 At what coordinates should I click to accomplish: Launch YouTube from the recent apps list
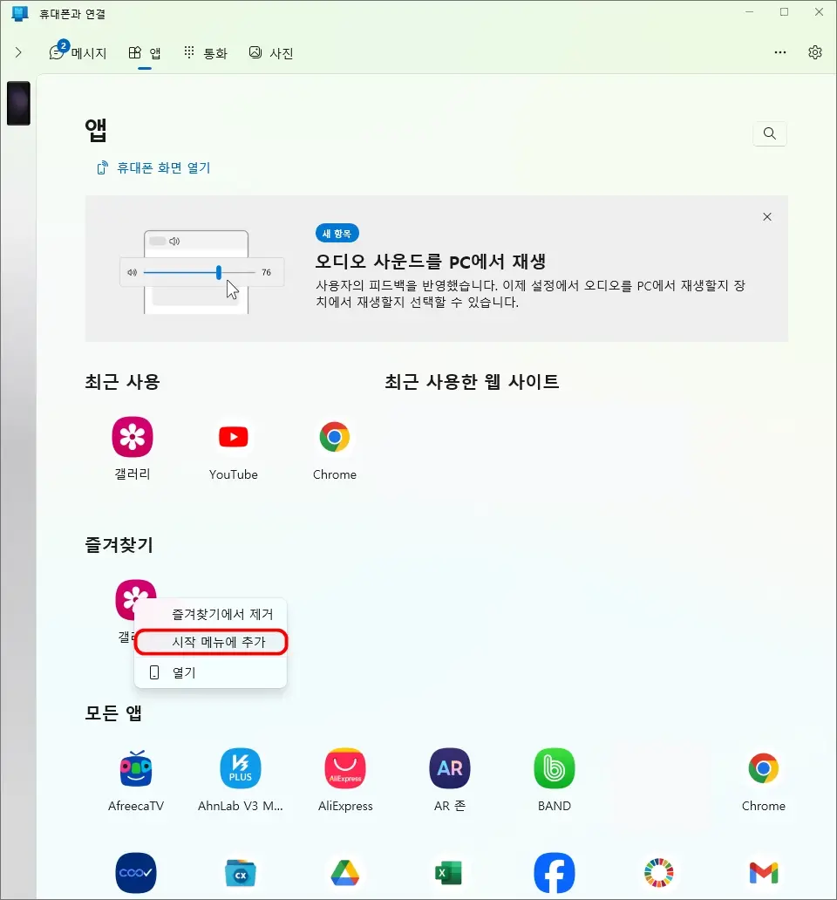click(233, 437)
